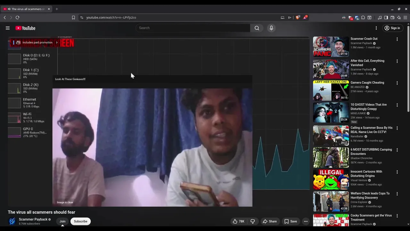Click the video player area to pause

click(x=159, y=122)
